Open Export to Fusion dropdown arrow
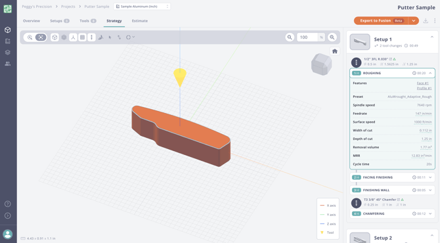This screenshot has width=440, height=243. pos(413,21)
